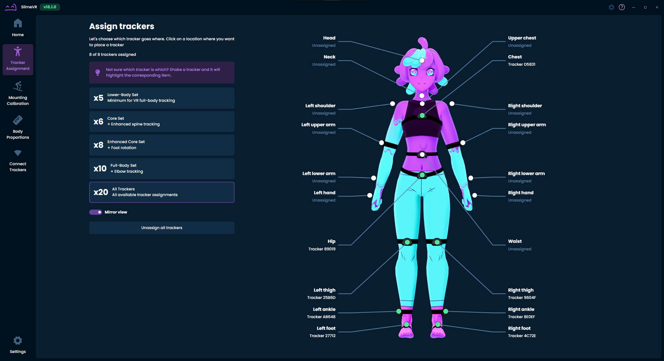Viewport: 664px width, 361px height.
Task: Pick the x10 Full-Body Set option
Action: 162,169
